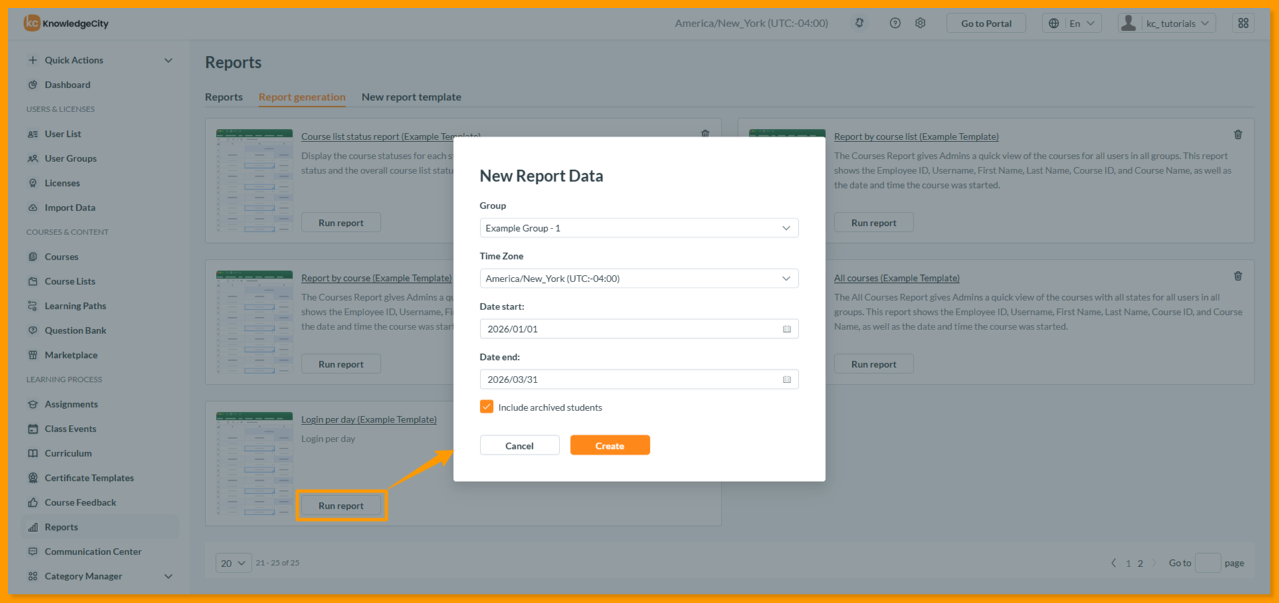Viewport: 1279px width, 603px height.
Task: Open User Groups in sidebar
Action: (x=70, y=159)
